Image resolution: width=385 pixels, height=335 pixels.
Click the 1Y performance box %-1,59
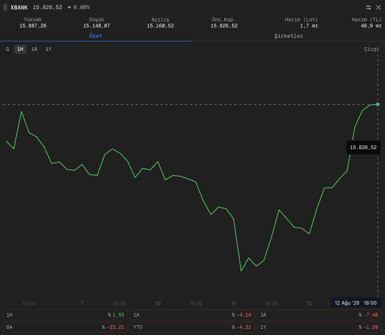pos(319,327)
